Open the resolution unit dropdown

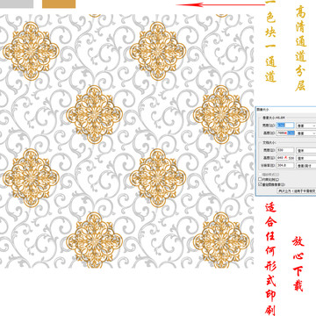[x=306, y=165]
